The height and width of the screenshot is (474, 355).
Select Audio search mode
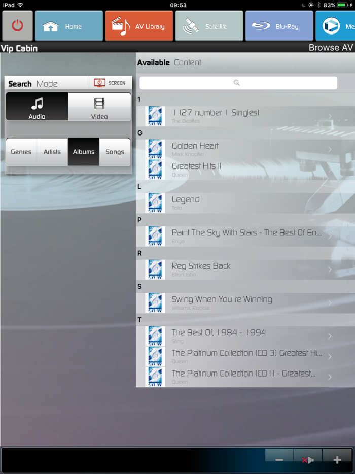pyautogui.click(x=37, y=107)
